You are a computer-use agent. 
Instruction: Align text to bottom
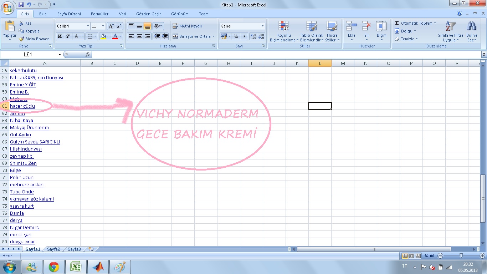point(147,26)
